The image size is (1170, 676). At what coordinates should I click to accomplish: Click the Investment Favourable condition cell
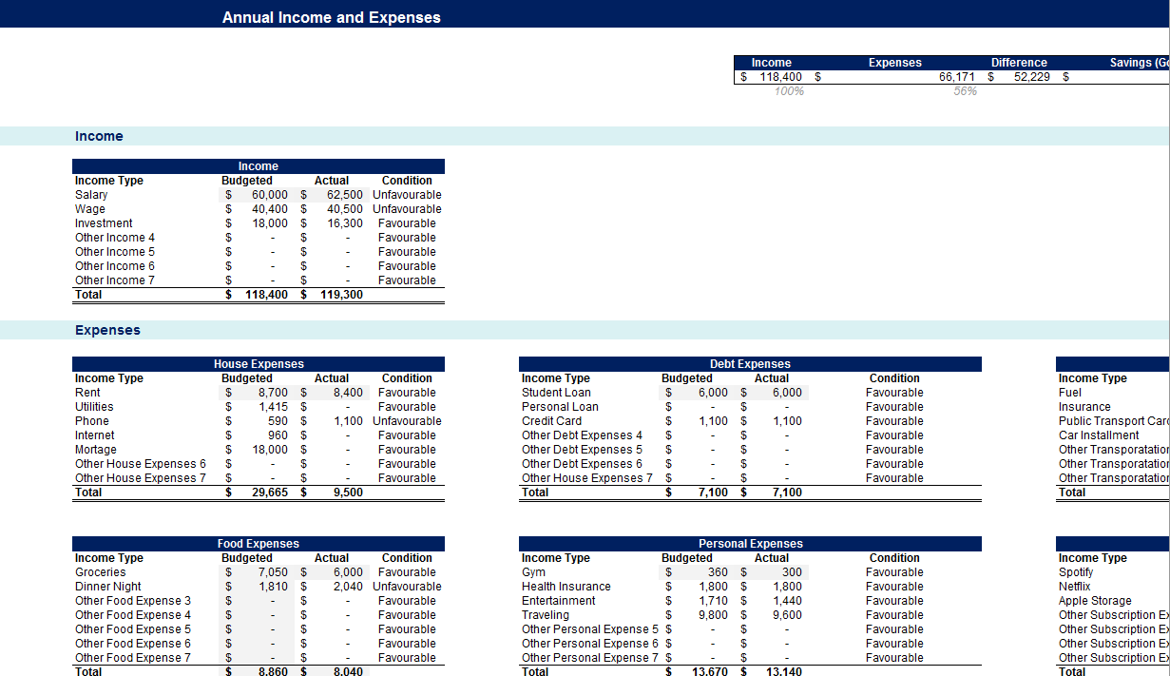point(407,222)
